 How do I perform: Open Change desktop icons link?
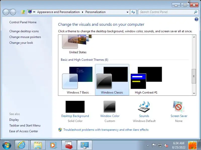24,31
